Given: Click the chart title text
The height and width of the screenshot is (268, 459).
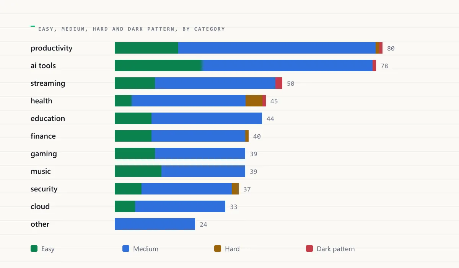Looking at the screenshot, I should tap(132, 29).
